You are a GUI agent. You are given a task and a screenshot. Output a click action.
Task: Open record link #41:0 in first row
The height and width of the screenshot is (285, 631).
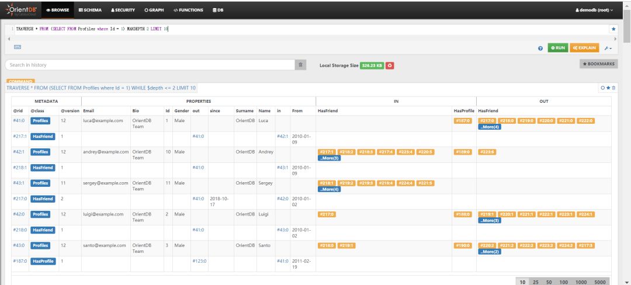[x=19, y=120]
